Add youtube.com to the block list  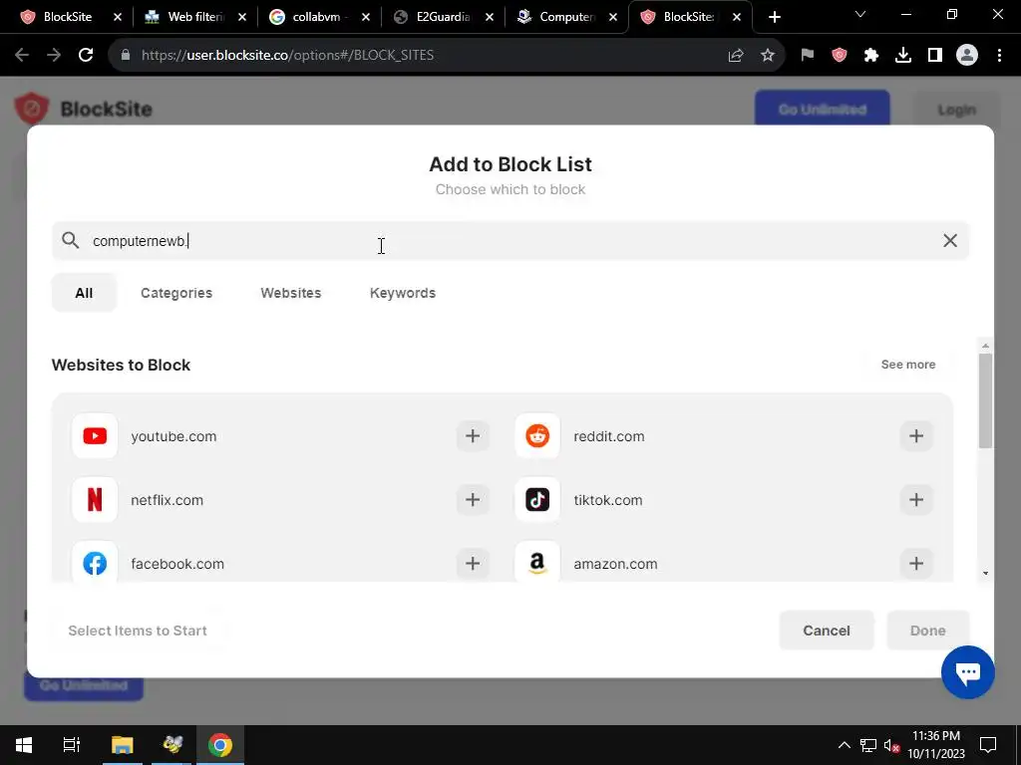(x=473, y=436)
